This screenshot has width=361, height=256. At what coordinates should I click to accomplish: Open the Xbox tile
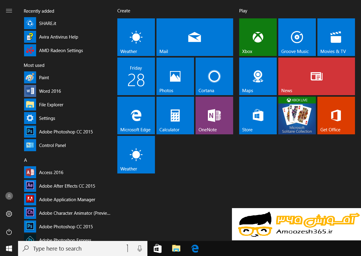pos(258,37)
